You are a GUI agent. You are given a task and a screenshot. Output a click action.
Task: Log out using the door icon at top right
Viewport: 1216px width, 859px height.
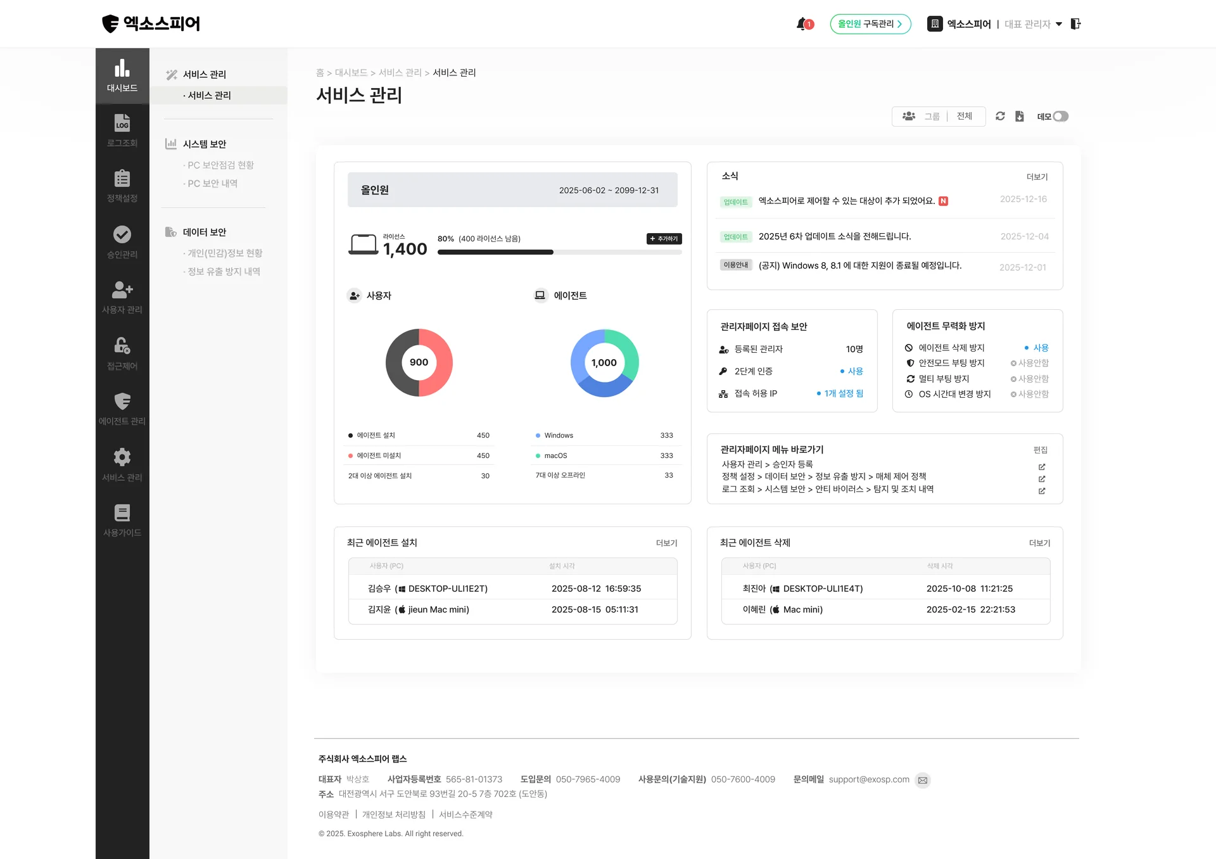(x=1075, y=23)
